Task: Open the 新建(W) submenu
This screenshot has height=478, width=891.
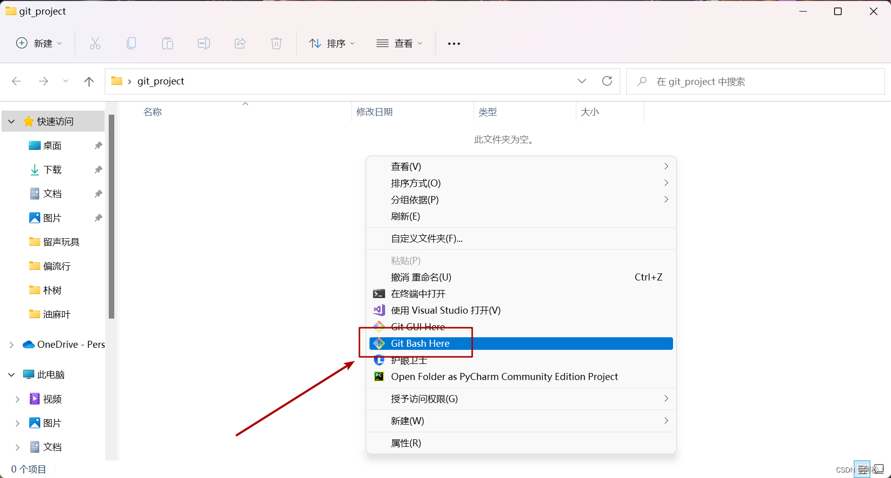Action: tap(521, 421)
